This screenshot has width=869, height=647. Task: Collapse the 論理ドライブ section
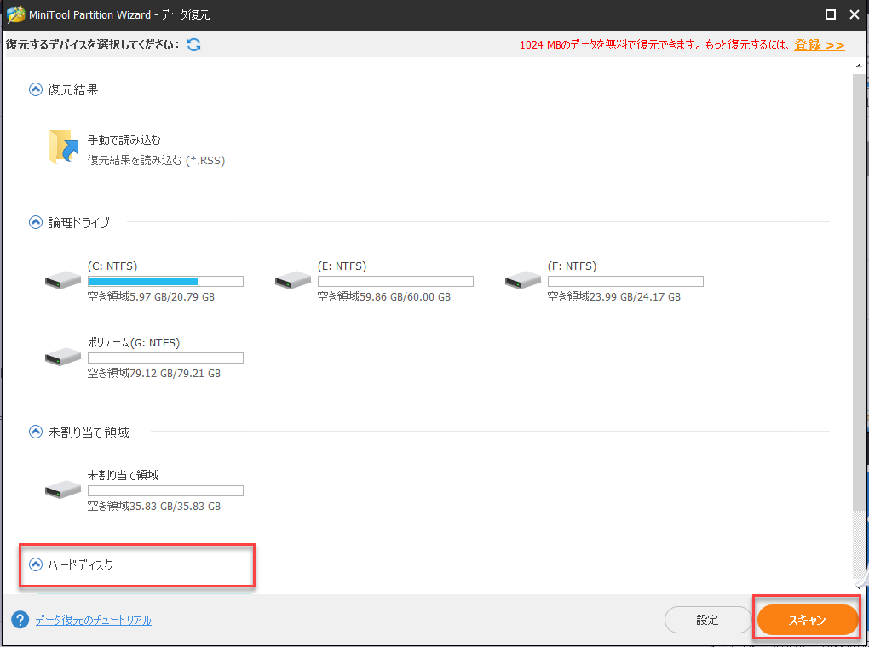tap(35, 222)
